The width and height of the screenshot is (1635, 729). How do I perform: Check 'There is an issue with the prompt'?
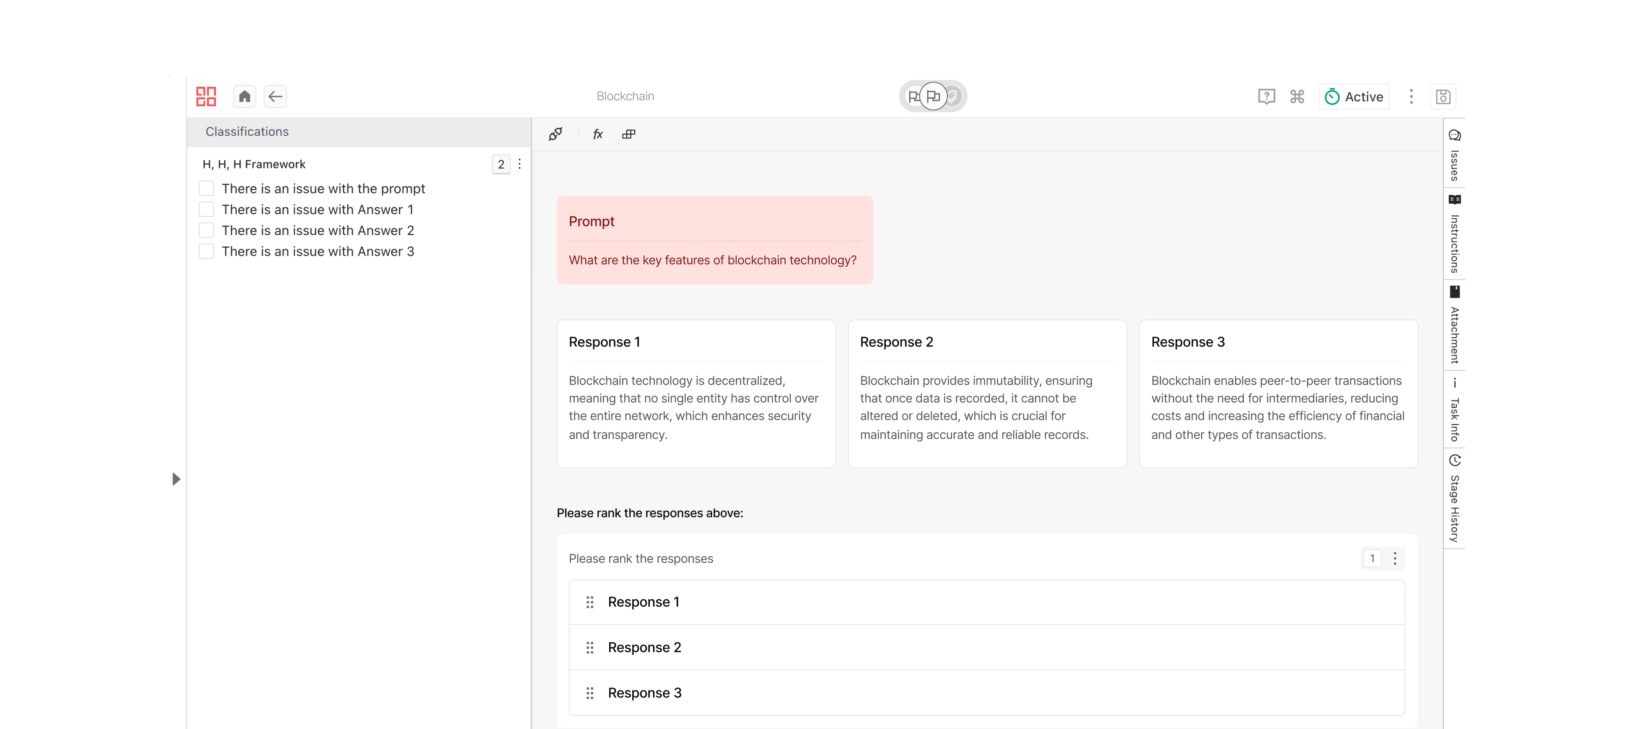tap(206, 189)
